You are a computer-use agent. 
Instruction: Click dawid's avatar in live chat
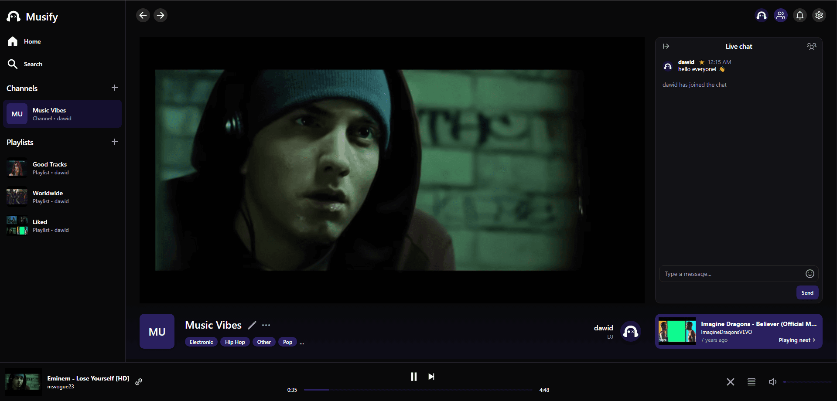click(668, 66)
